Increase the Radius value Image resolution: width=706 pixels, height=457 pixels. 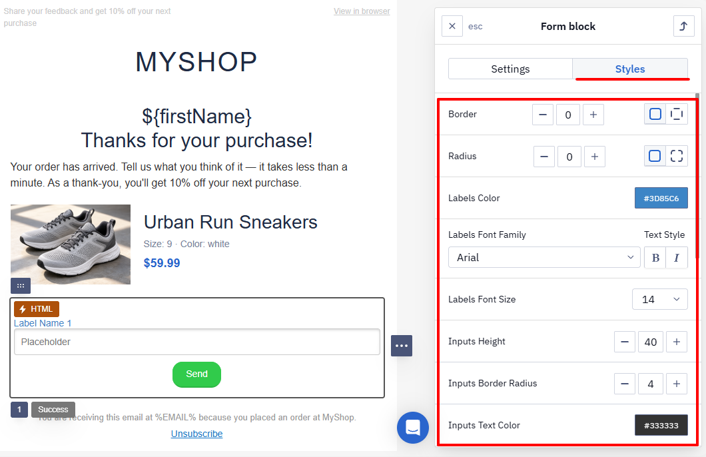[x=594, y=157]
